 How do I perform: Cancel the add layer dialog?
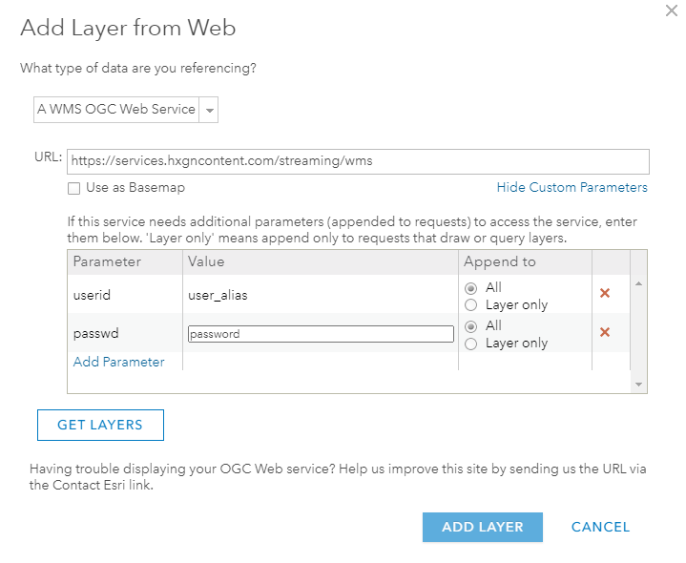click(600, 527)
